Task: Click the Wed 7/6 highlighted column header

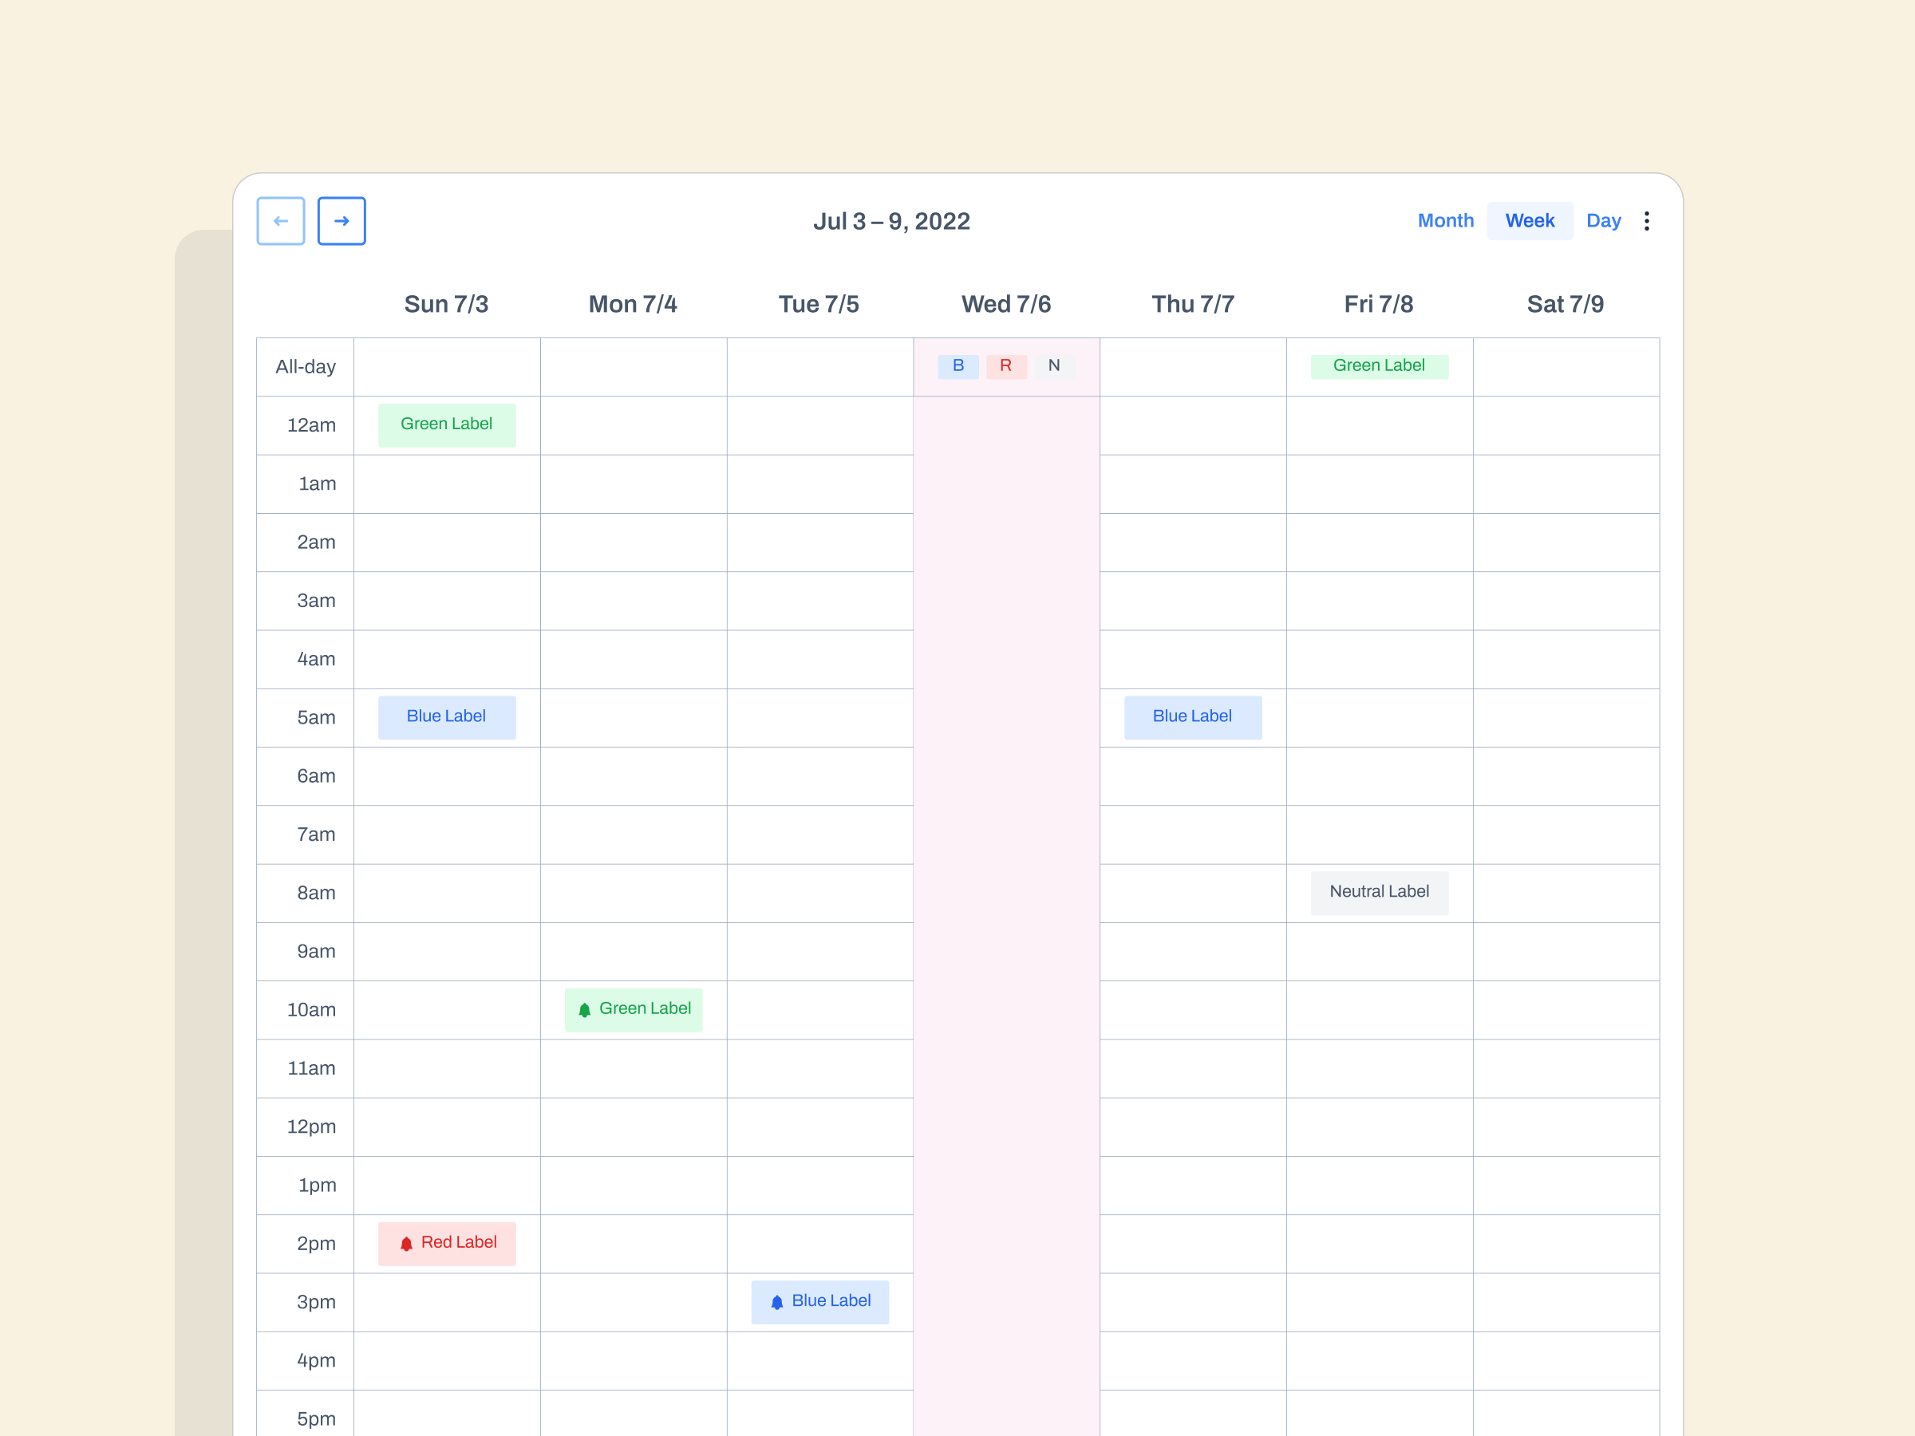Action: (x=1005, y=304)
